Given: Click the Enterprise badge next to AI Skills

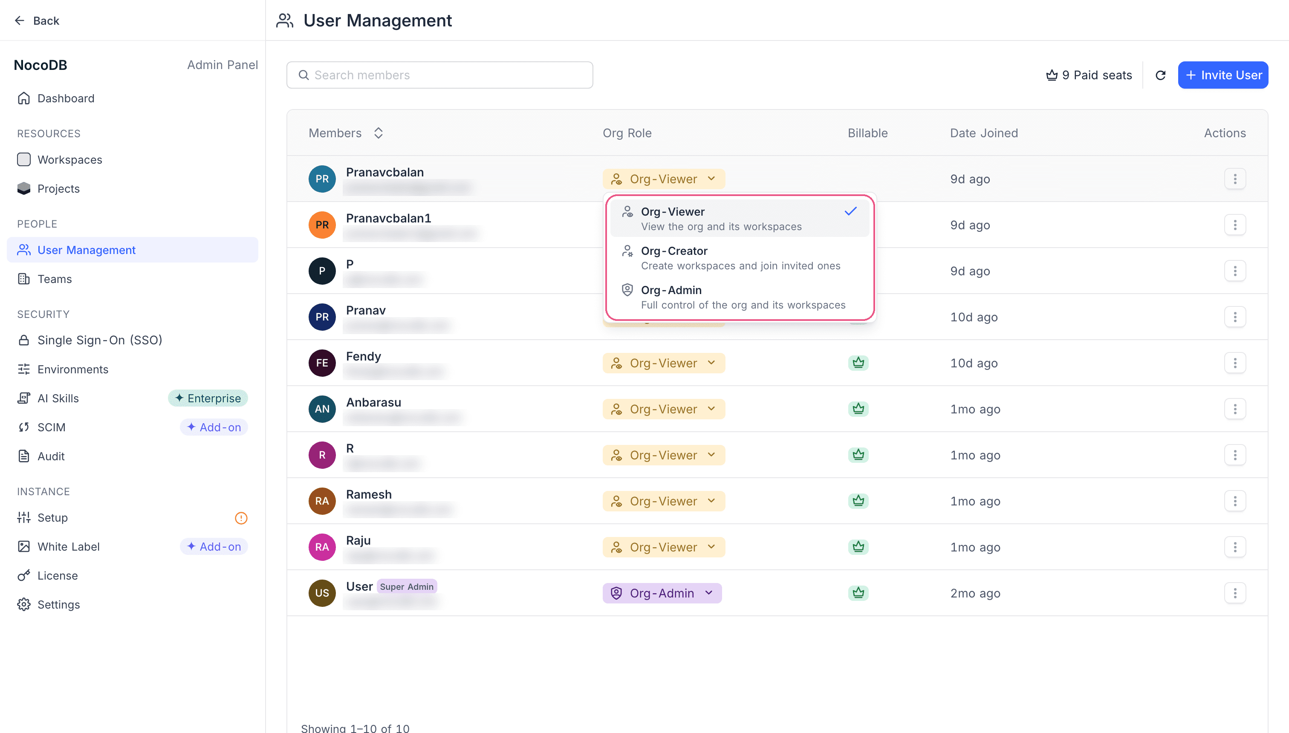Looking at the screenshot, I should pyautogui.click(x=208, y=398).
